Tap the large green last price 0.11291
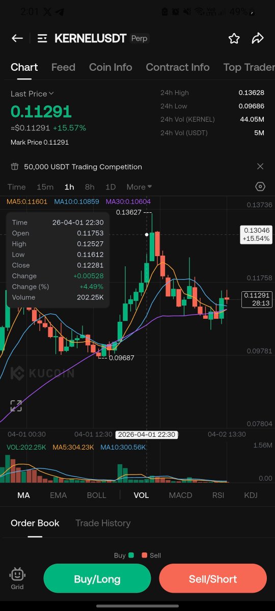275x611 pixels. pyautogui.click(x=41, y=112)
